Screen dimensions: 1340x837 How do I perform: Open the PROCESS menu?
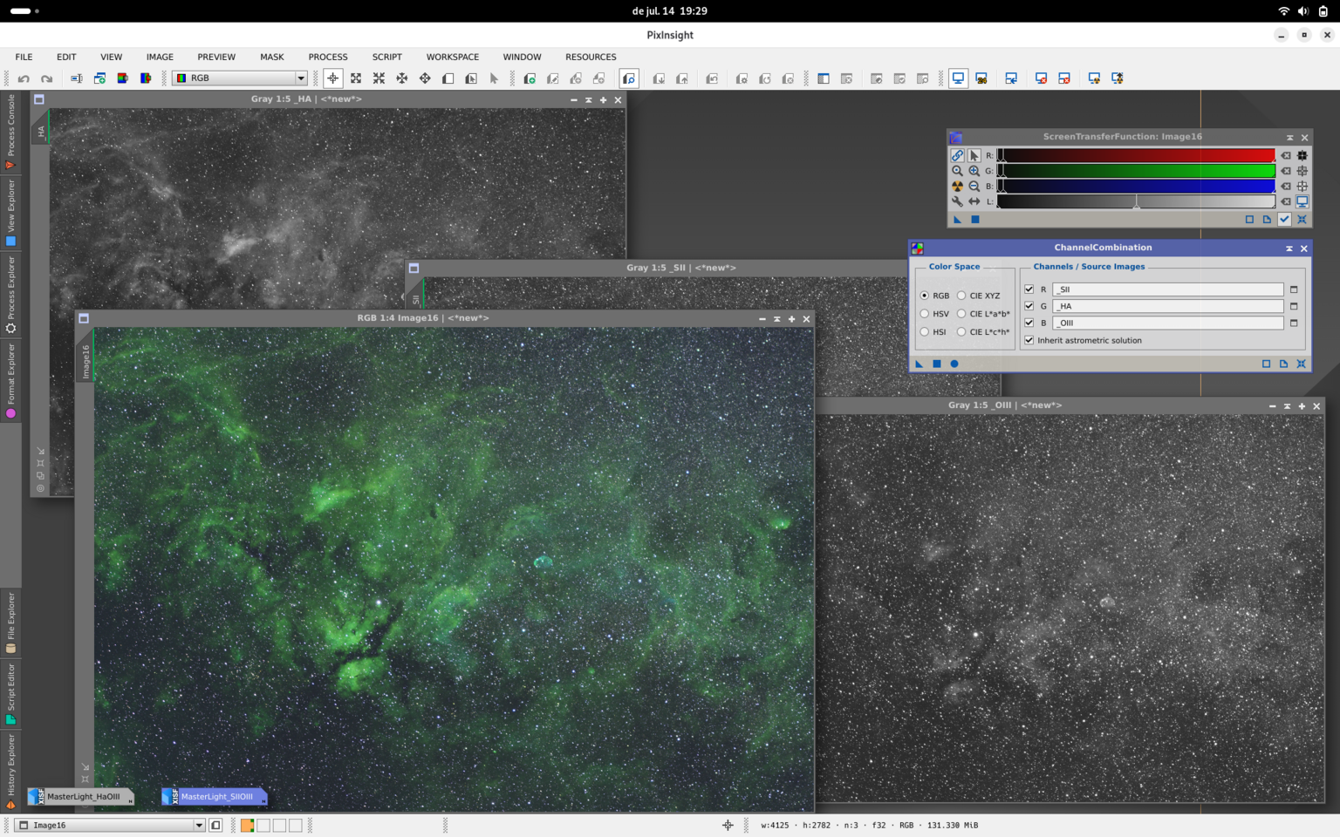(328, 57)
